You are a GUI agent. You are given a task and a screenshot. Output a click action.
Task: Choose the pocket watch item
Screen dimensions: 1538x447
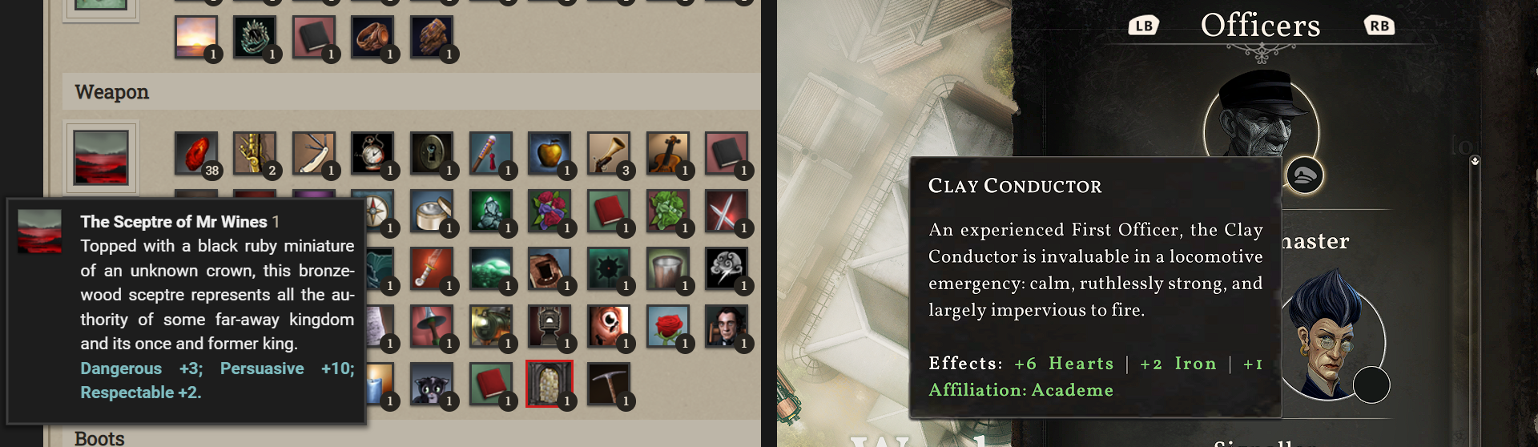[x=372, y=153]
